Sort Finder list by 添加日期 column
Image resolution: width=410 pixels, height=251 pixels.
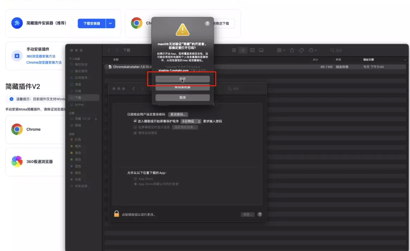click(368, 60)
